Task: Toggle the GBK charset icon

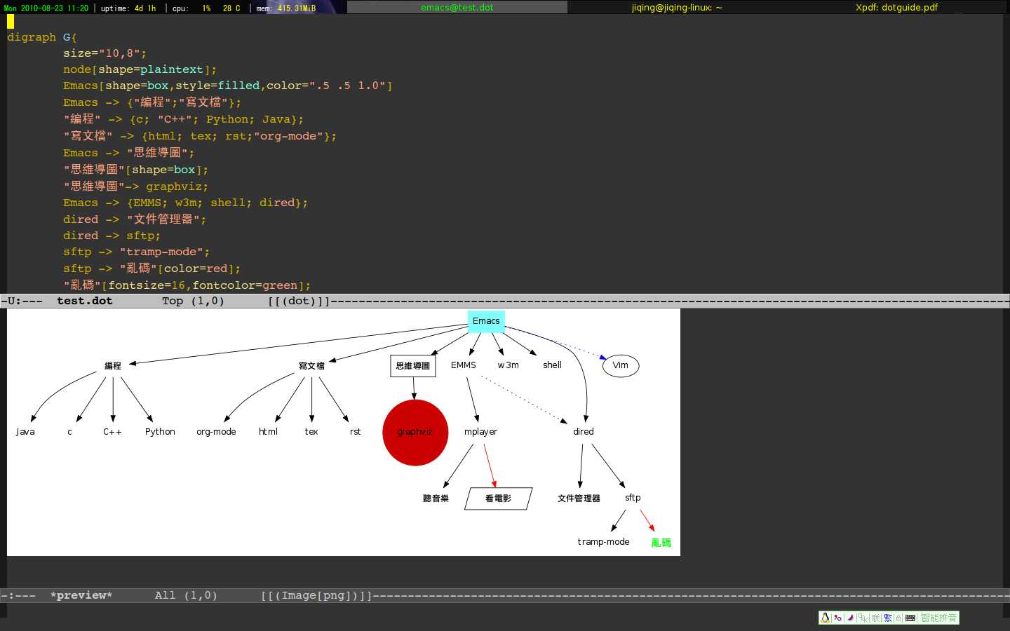Action: [863, 618]
